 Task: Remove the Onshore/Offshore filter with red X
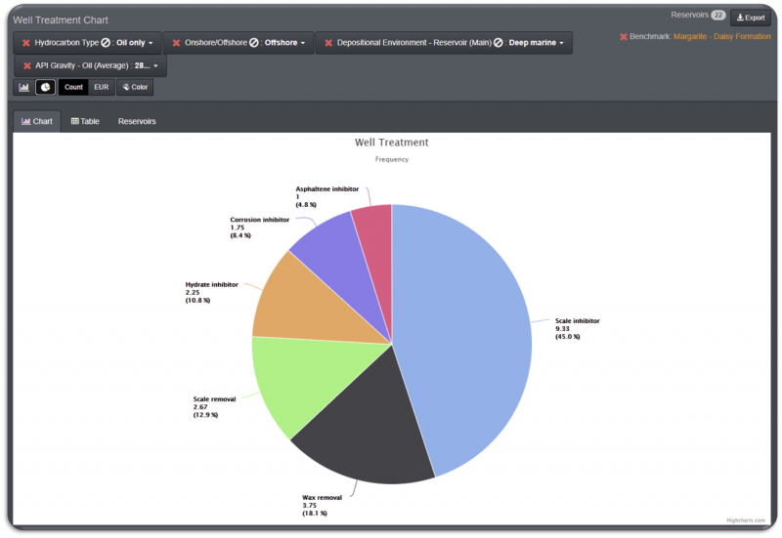coord(177,43)
